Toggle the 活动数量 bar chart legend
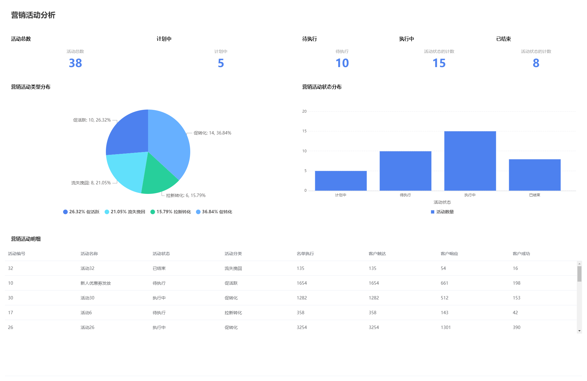The image size is (587, 381). (x=442, y=212)
